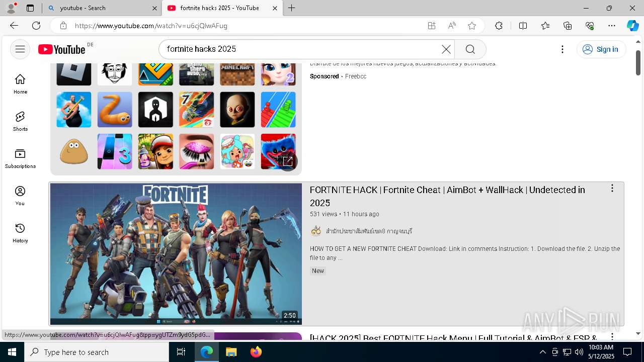Open History in sidebar
The image size is (644, 362).
[x=20, y=233]
